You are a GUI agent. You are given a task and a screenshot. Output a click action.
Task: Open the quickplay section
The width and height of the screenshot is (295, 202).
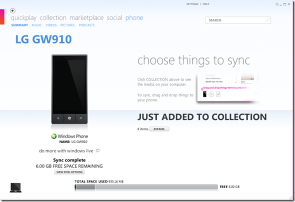point(23,18)
